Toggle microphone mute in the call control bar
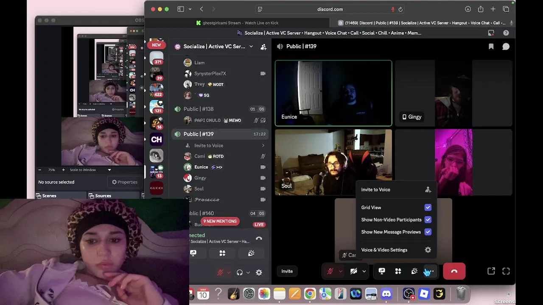543x305 pixels. pos(330,271)
